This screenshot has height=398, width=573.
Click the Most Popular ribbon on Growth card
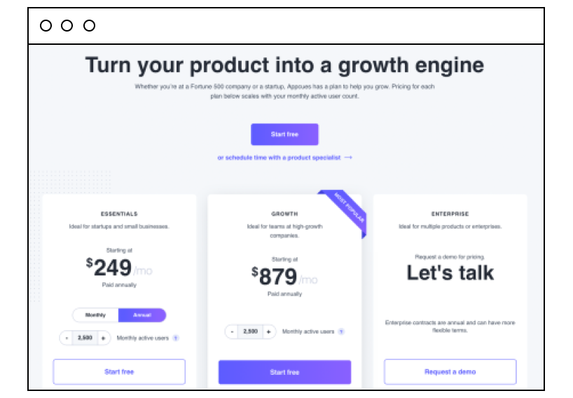tap(347, 210)
